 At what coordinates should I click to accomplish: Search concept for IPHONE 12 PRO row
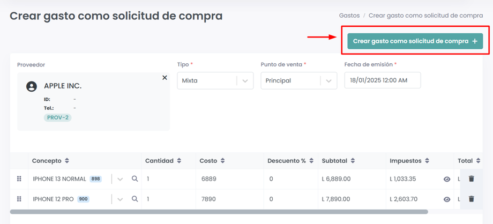(x=135, y=199)
